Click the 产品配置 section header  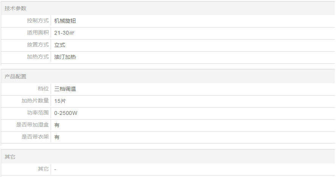(x=15, y=76)
